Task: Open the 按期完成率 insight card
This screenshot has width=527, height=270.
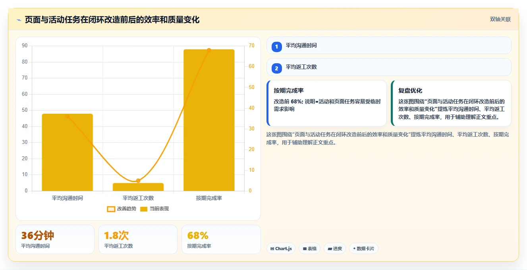Action: pos(326,103)
